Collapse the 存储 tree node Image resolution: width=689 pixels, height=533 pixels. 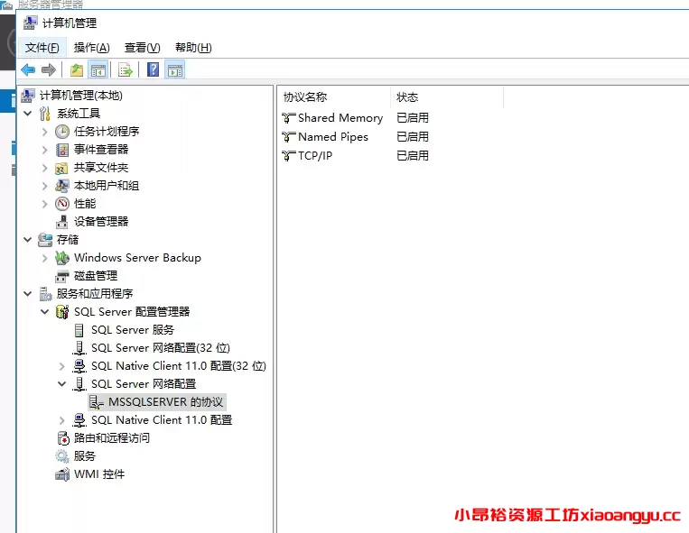coord(28,240)
